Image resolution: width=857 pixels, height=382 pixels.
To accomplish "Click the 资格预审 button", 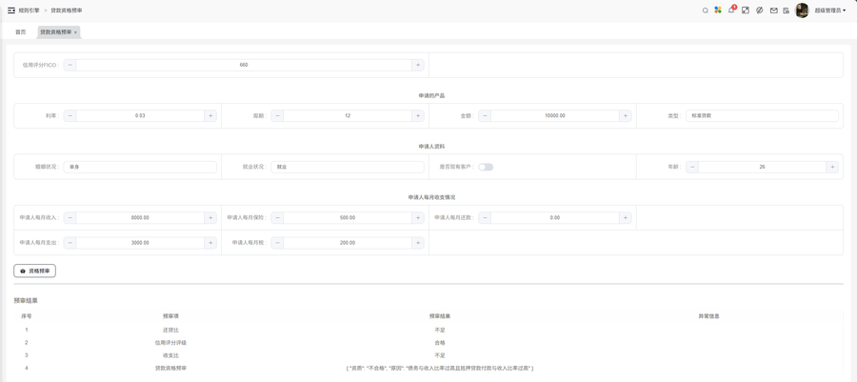I will [x=35, y=271].
